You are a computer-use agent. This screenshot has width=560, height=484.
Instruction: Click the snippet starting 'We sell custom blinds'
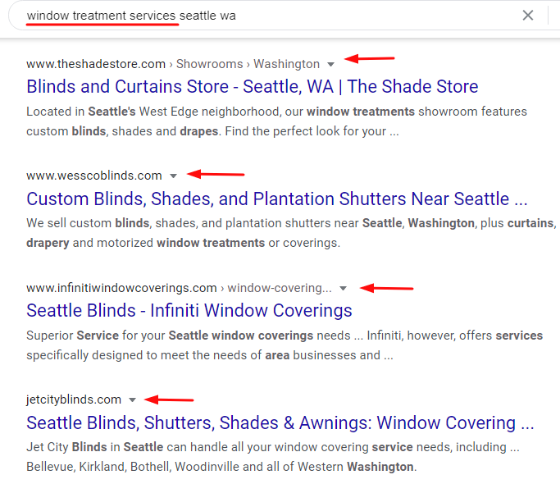(291, 233)
